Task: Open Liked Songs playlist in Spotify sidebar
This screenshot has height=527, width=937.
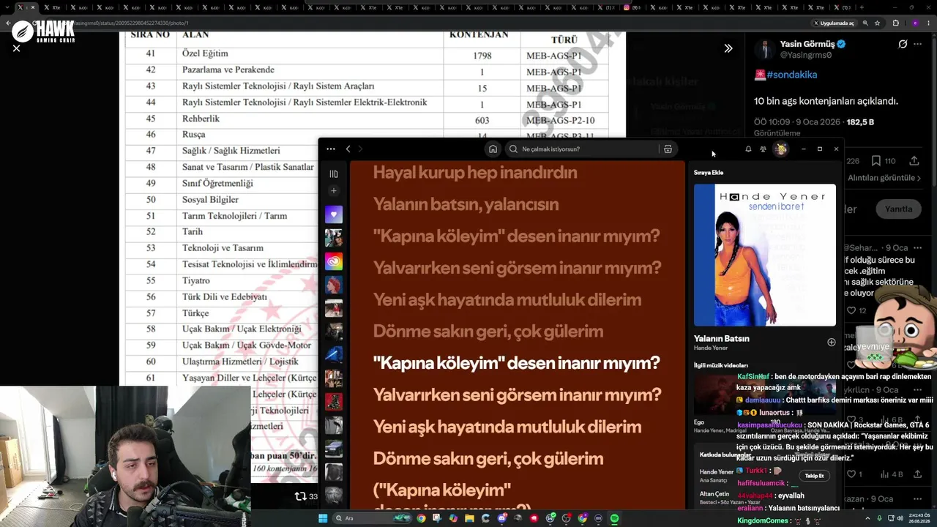Action: click(x=334, y=214)
